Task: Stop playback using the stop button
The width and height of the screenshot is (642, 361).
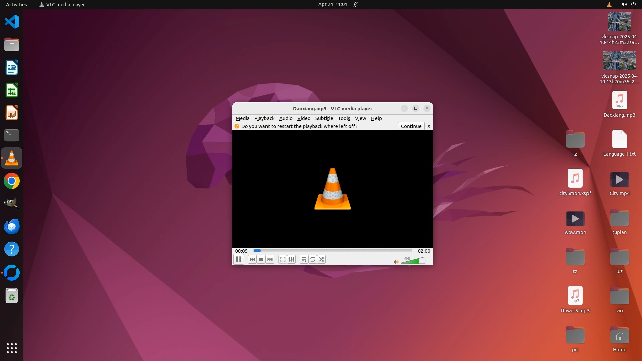Action: coord(261,259)
